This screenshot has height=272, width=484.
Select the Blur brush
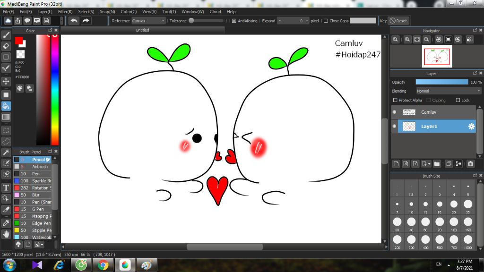click(x=33, y=195)
